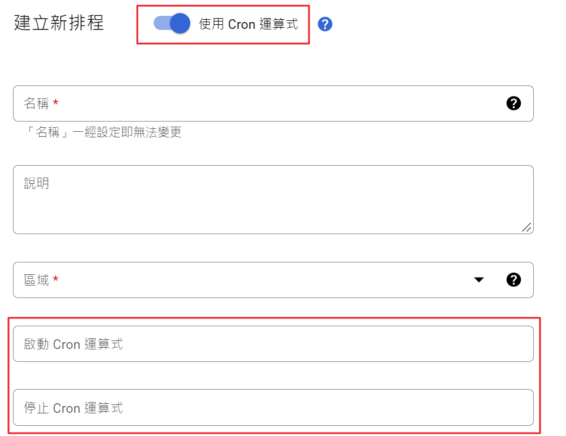Click the light blue track of Cron switch
566x436 pixels.
160,24
